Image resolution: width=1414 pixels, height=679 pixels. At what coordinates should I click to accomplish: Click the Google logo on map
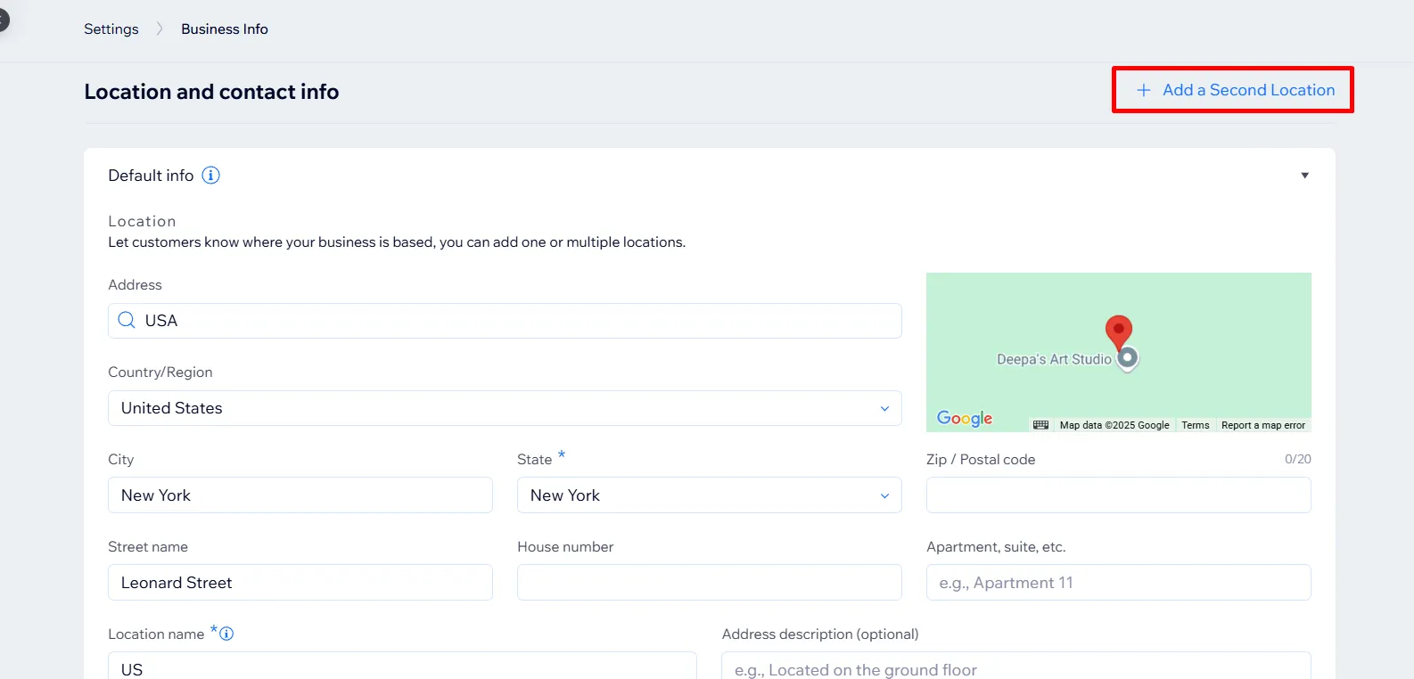pyautogui.click(x=965, y=418)
